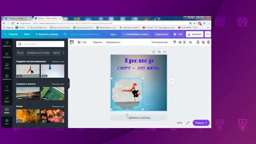Image resolution: width=256 pixels, height=144 pixels.
Task: Open the File menu
Action: click(x=27, y=34)
